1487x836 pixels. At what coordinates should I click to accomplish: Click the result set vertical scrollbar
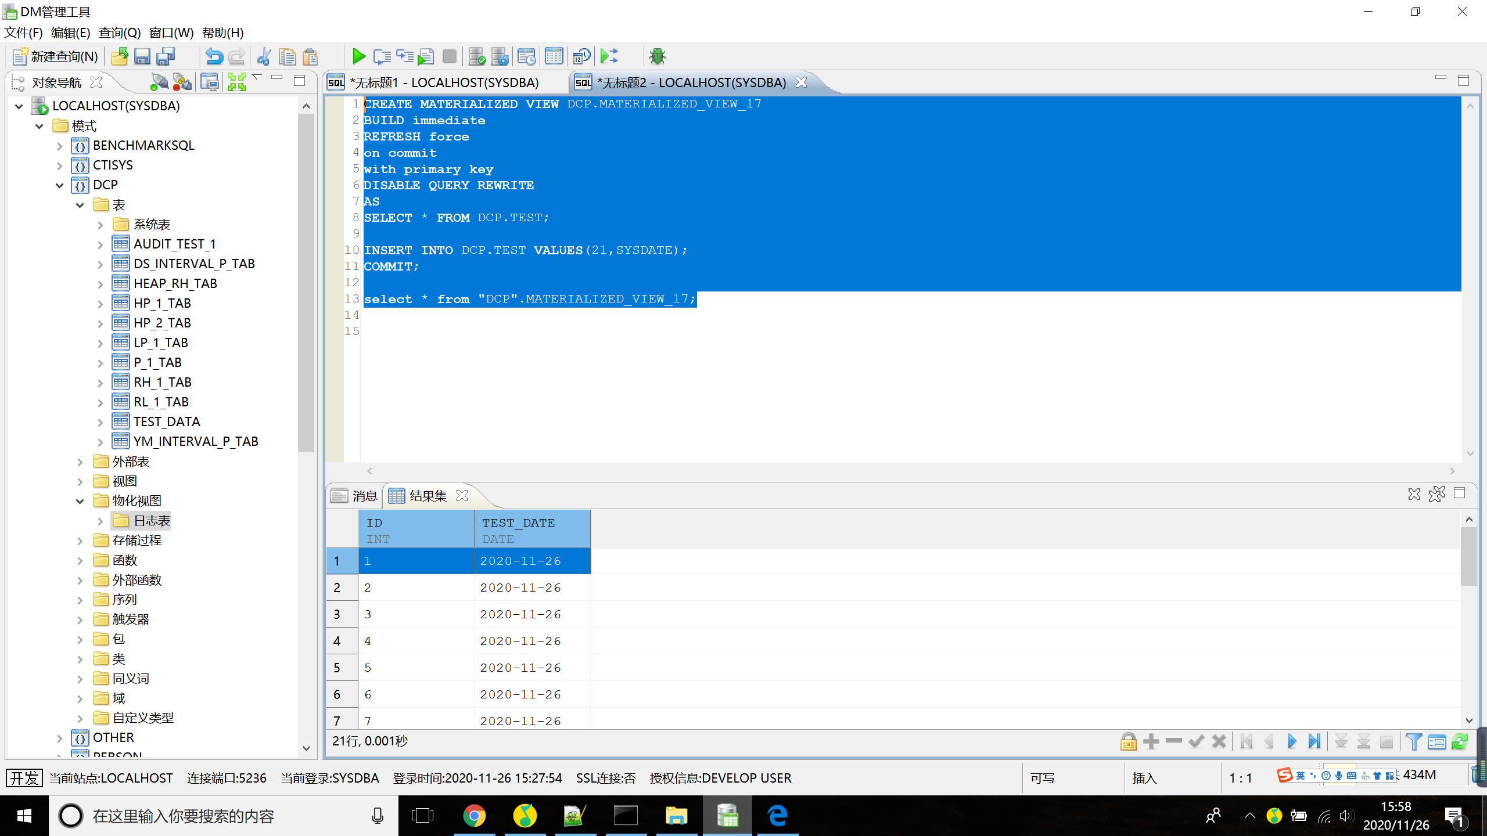(1468, 557)
